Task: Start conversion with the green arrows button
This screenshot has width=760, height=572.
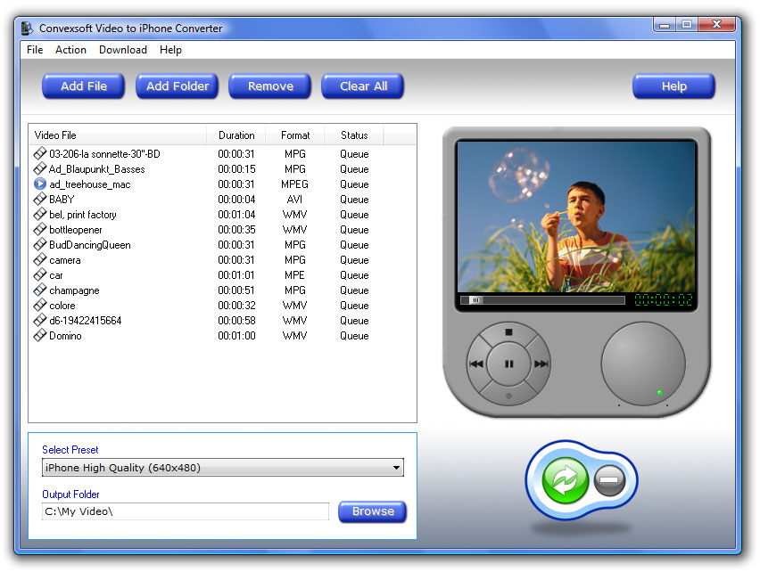Action: 566,480
